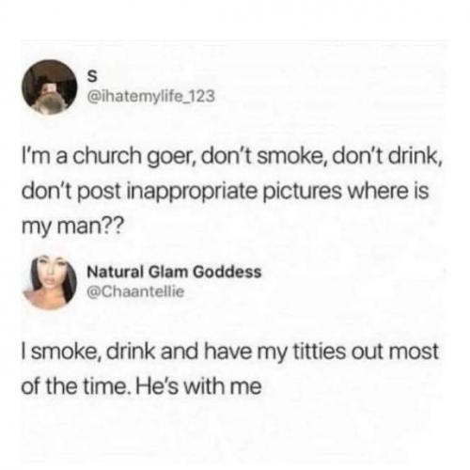Click the display name "S"

pos(92,77)
